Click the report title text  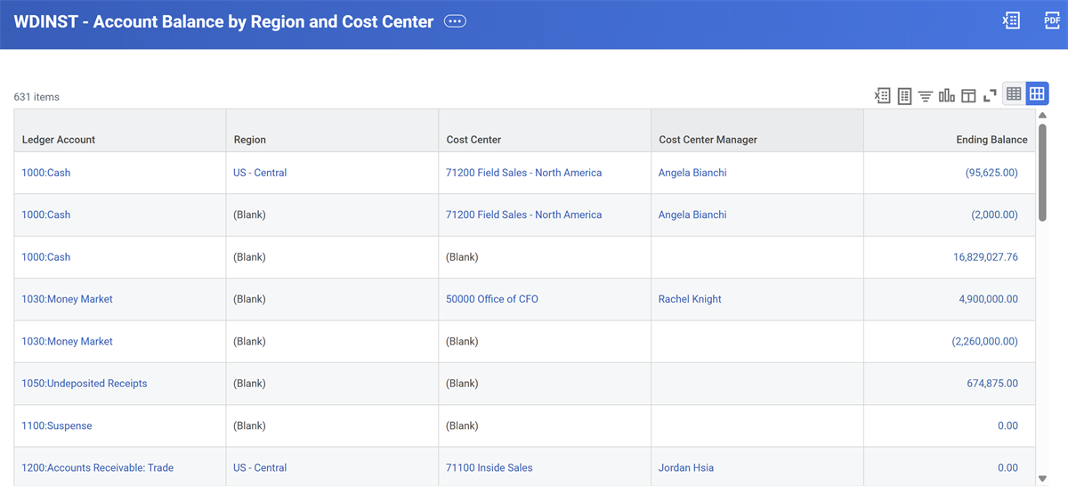coord(223,21)
